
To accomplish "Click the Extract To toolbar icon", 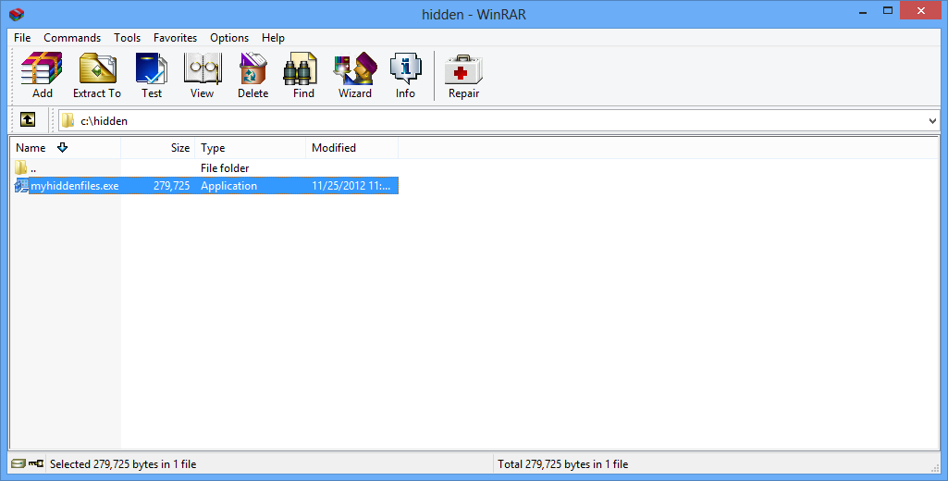I will coord(97,76).
